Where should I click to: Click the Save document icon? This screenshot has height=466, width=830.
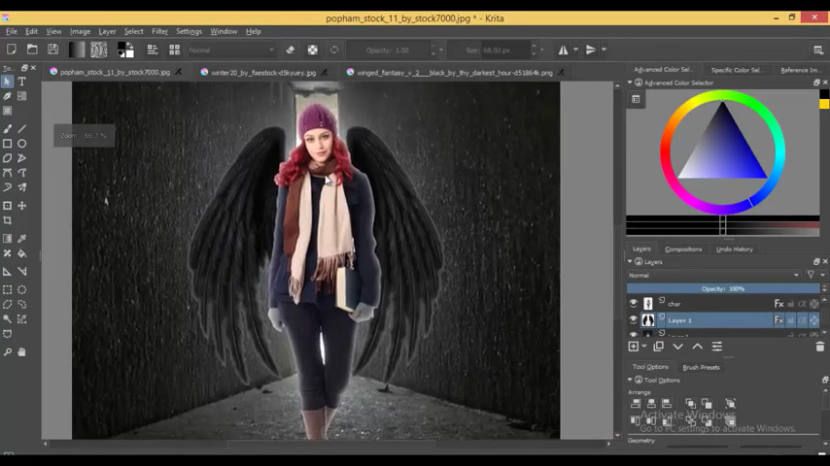tap(52, 50)
